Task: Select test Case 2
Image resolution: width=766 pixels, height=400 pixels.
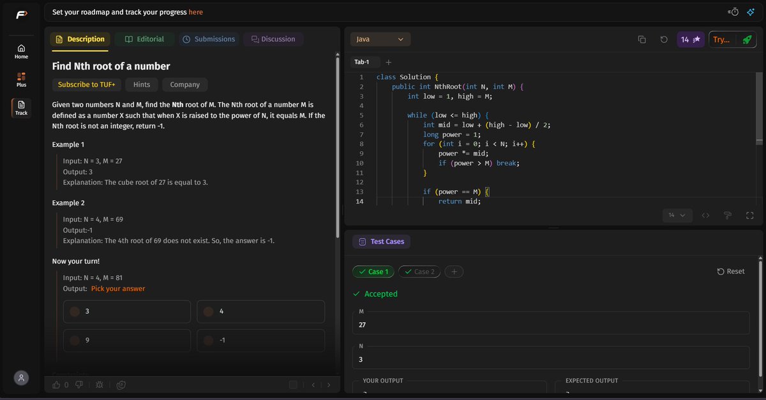Action: click(x=419, y=272)
